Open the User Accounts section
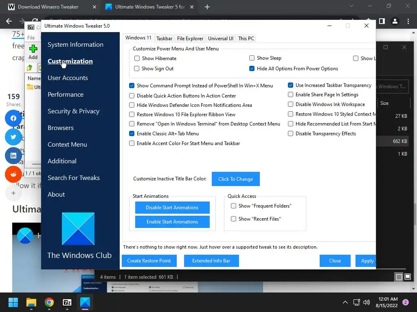Screen dimensions: 417x312 (68, 78)
